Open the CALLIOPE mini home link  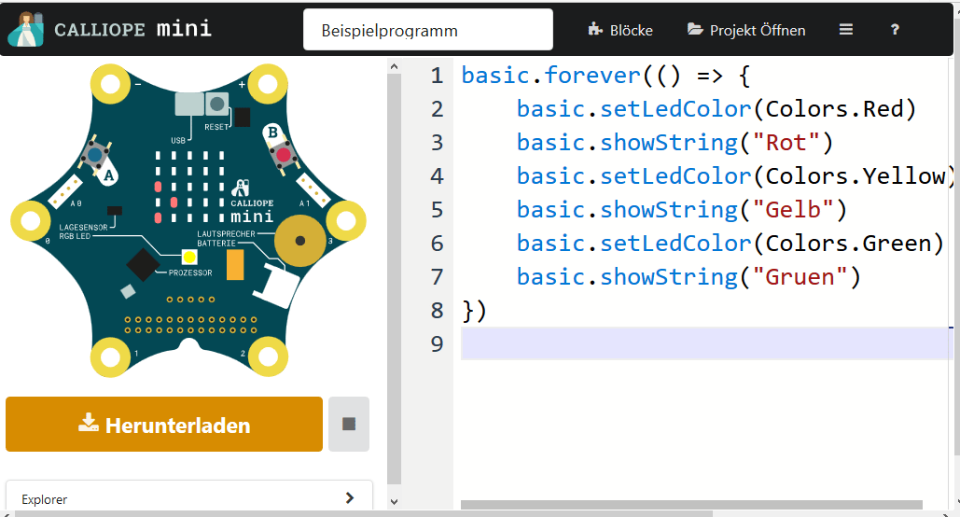point(132,30)
